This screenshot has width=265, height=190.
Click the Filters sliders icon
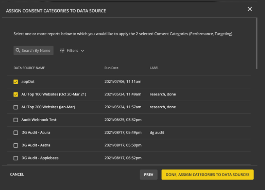click(62, 51)
